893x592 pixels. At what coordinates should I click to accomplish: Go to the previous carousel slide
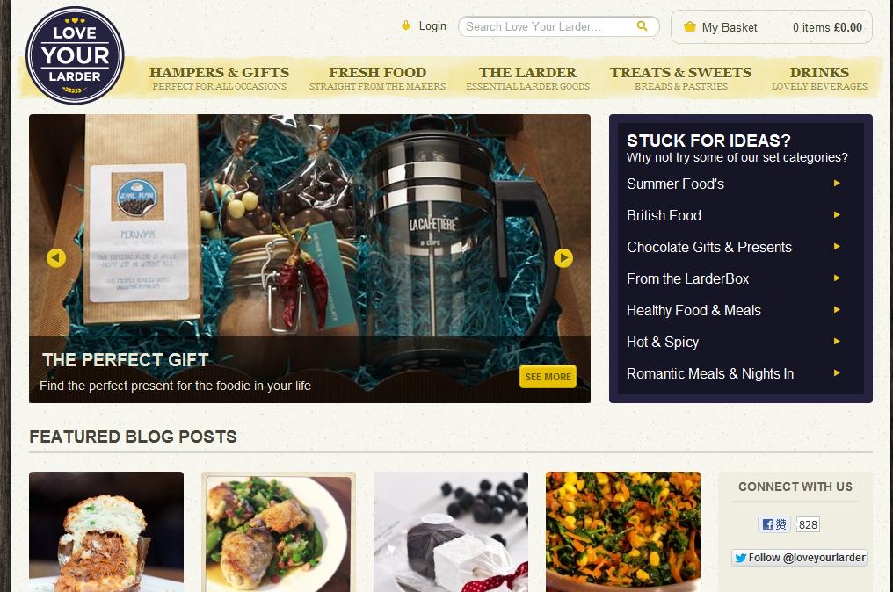(x=56, y=258)
